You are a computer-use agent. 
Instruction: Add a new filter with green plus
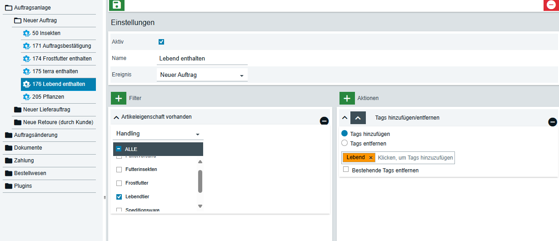tap(119, 98)
